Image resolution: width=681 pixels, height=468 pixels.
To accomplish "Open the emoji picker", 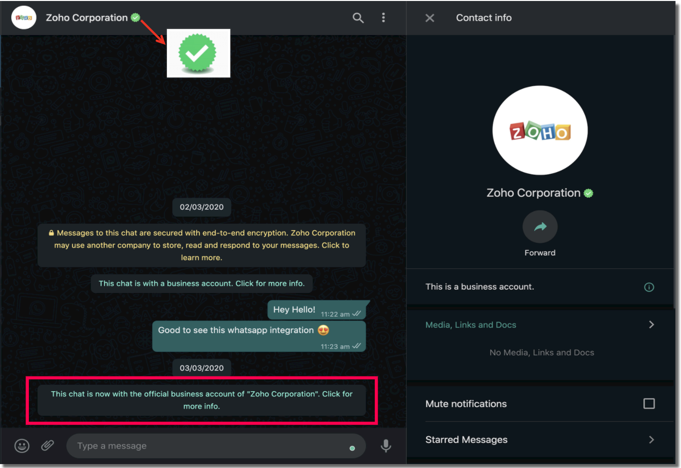I will [x=22, y=446].
